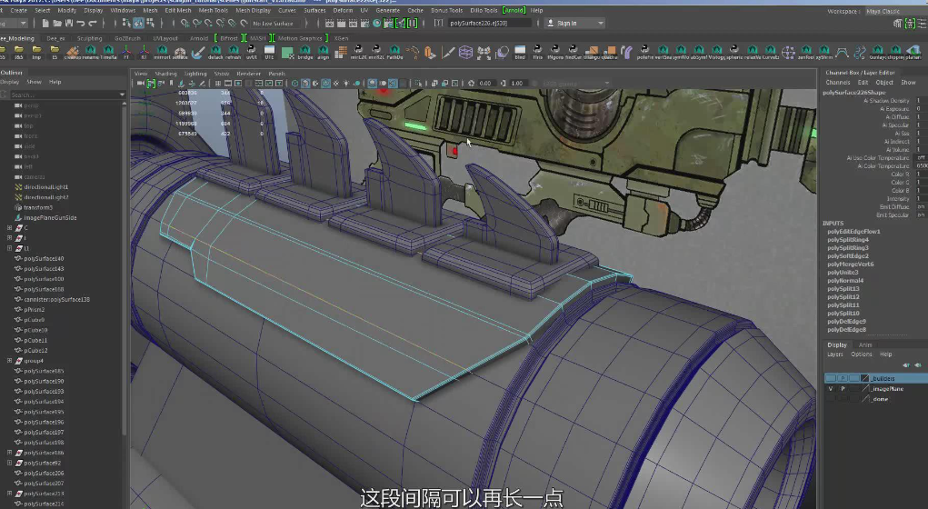
Task: Open the Outliner search filter dropdown arrow
Action: tap(122, 95)
